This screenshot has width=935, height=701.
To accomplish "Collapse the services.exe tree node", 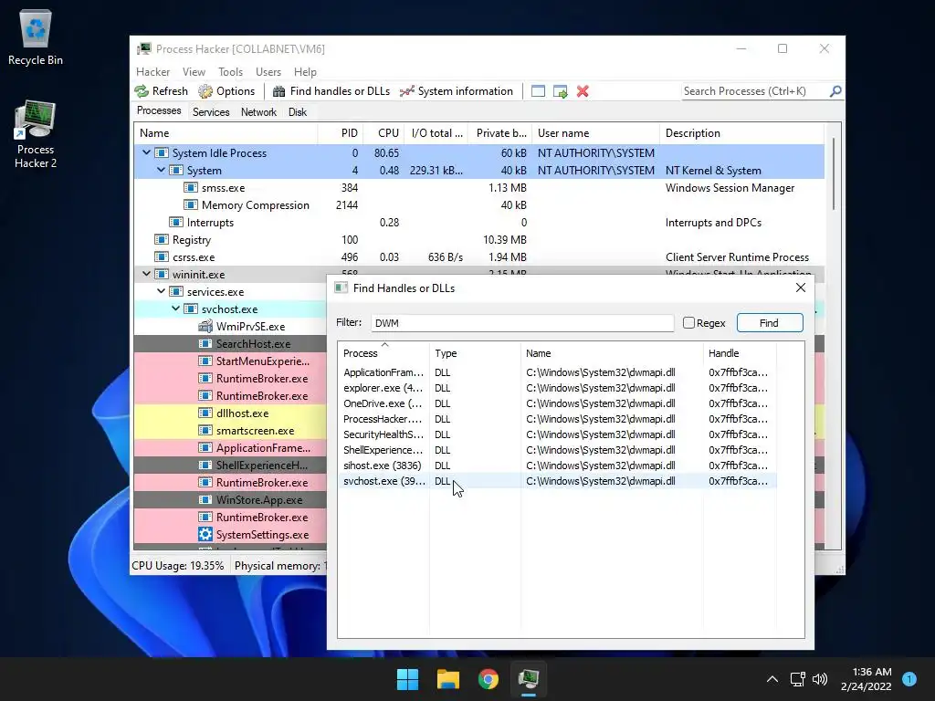I will click(x=161, y=291).
